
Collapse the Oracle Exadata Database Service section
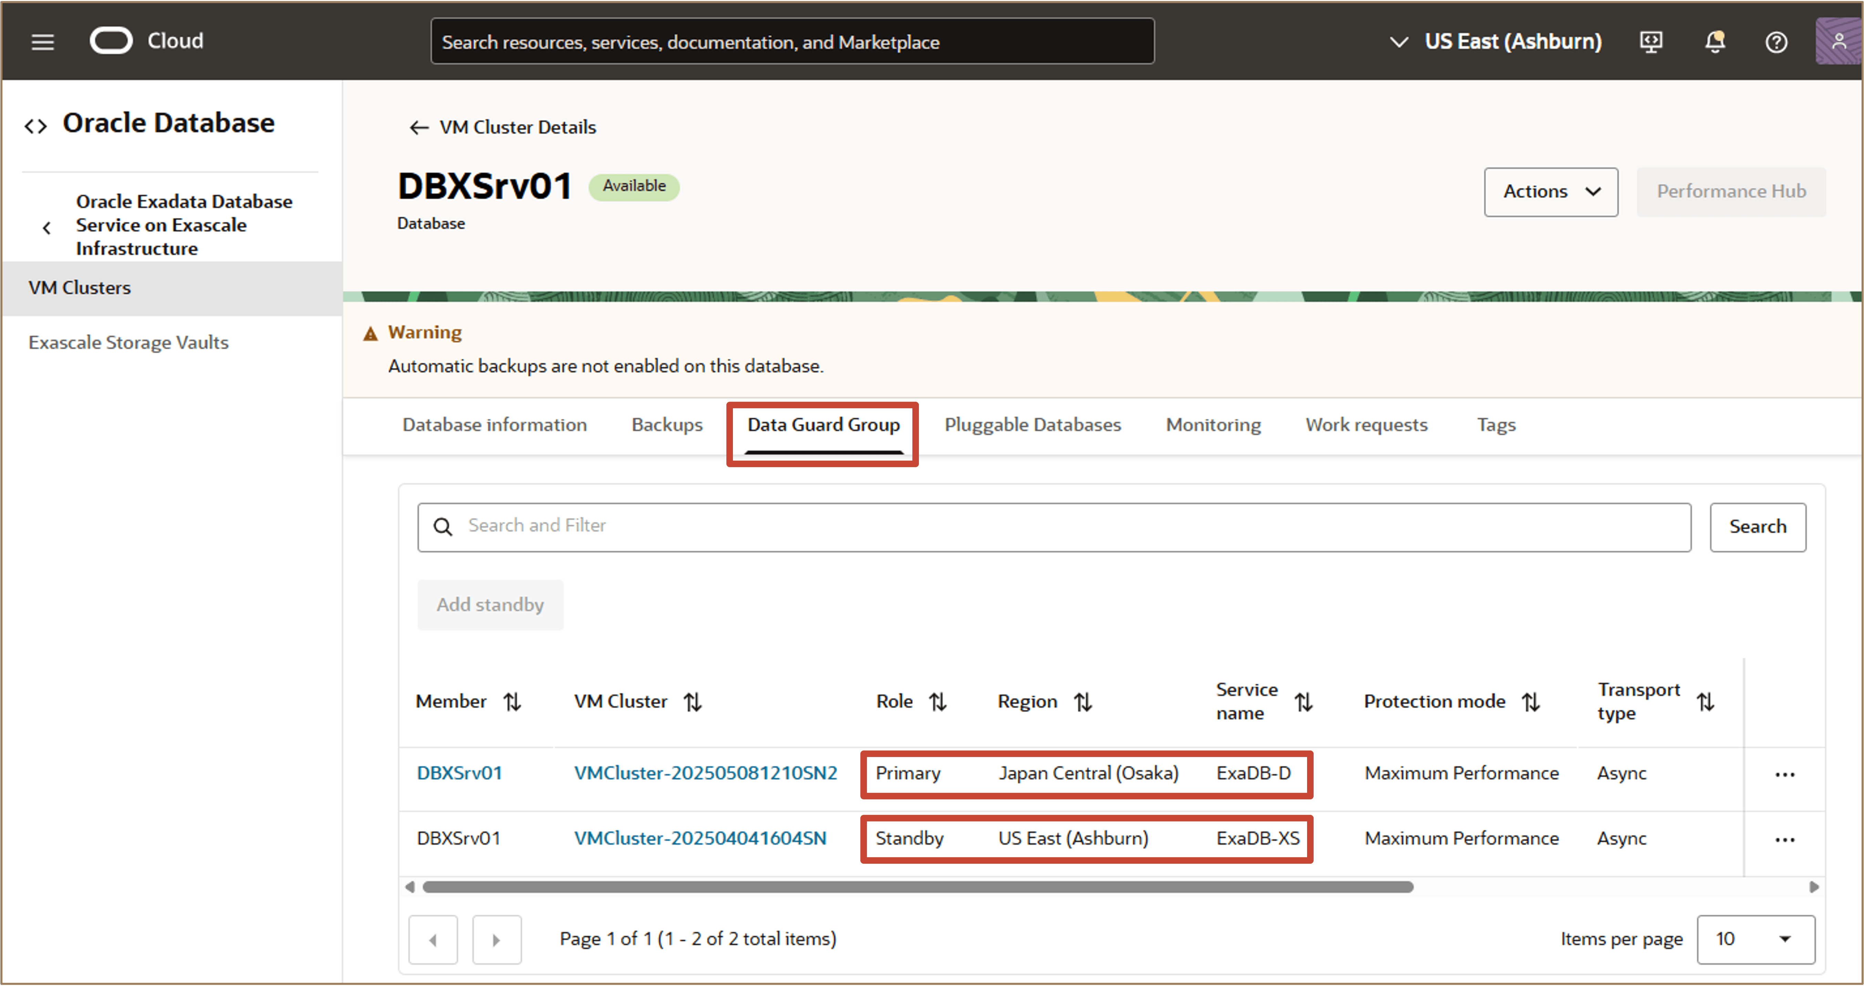(x=46, y=227)
